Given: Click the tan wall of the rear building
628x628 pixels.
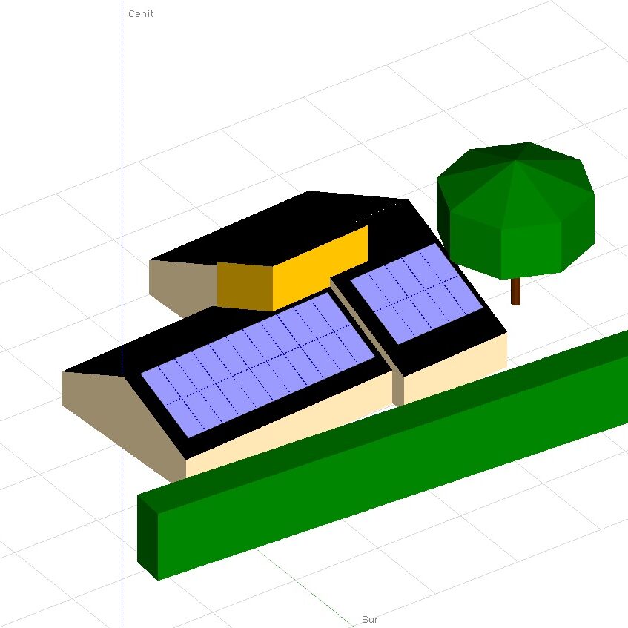Looking at the screenshot, I should (178, 285).
